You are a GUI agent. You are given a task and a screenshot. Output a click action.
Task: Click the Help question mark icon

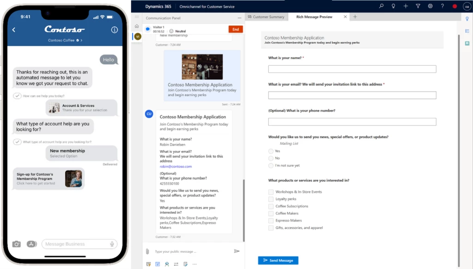[443, 6]
